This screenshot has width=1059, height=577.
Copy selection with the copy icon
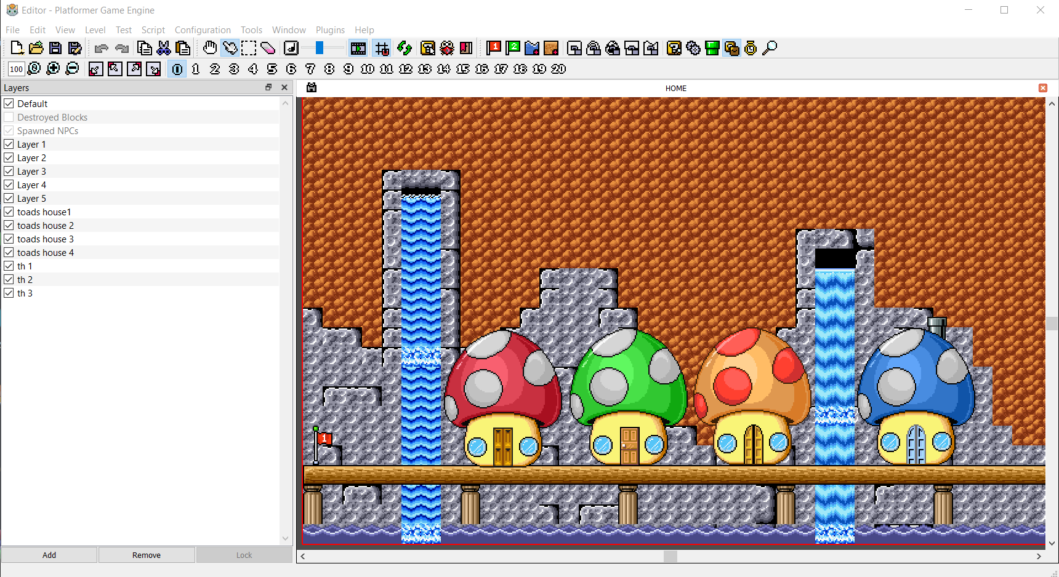tap(145, 48)
